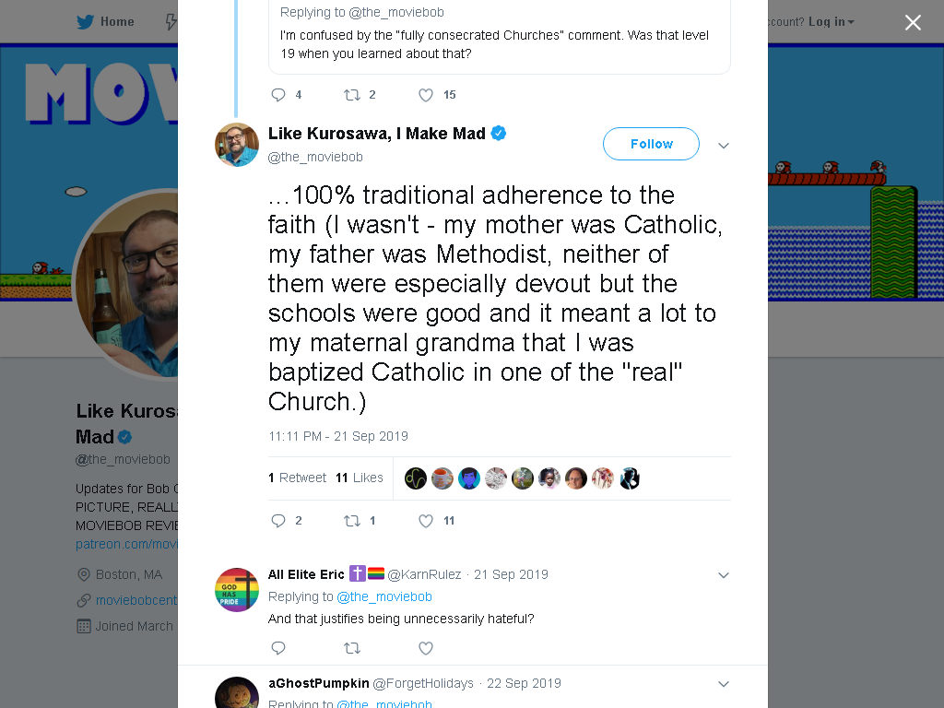944x708 pixels.
Task: Click Twitter bird Home icon
Action: (85, 22)
